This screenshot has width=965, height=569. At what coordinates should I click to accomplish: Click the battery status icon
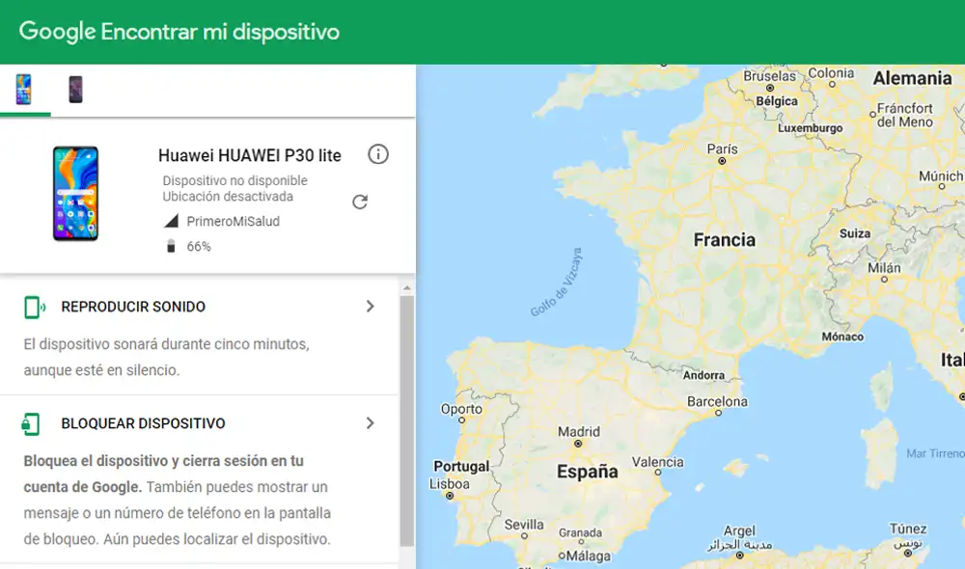[x=174, y=246]
